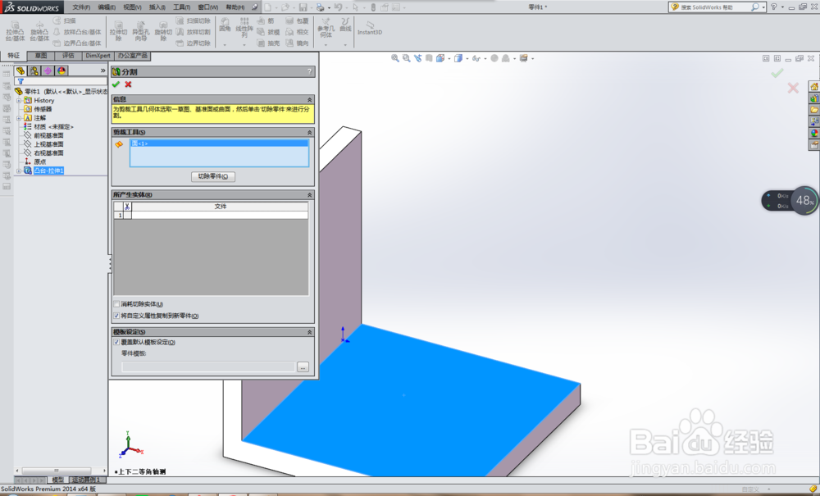820x496 pixels.
Task: Cancel the split with the red X
Action: [128, 84]
